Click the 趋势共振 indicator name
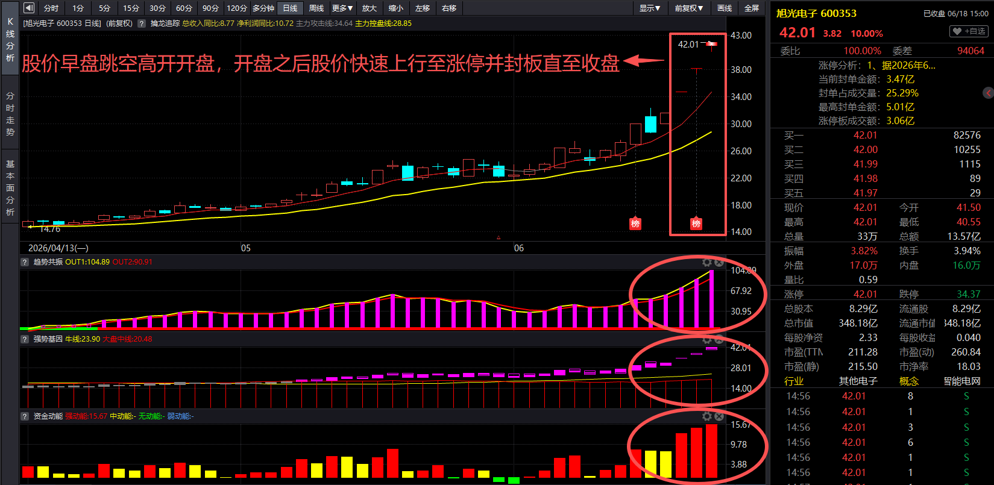Viewport: 994px width, 485px height. coord(48,262)
